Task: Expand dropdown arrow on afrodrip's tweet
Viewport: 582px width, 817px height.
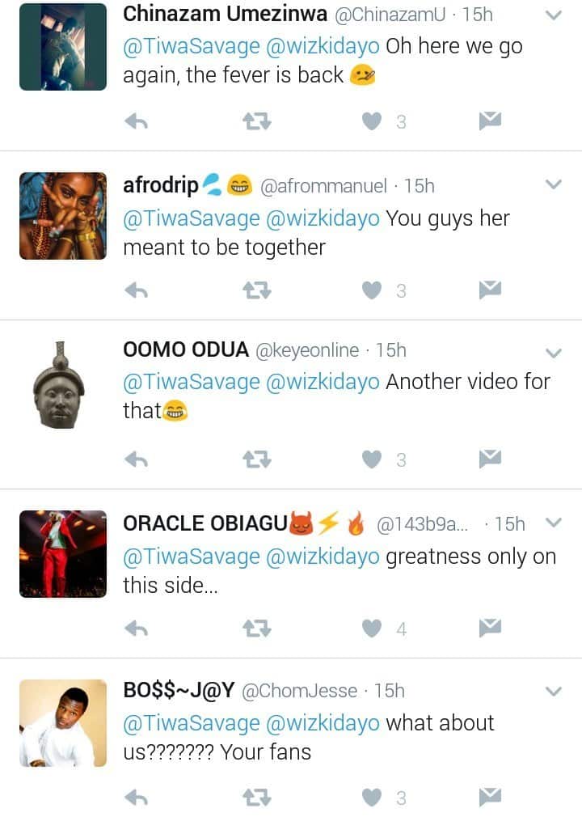Action: click(x=554, y=185)
